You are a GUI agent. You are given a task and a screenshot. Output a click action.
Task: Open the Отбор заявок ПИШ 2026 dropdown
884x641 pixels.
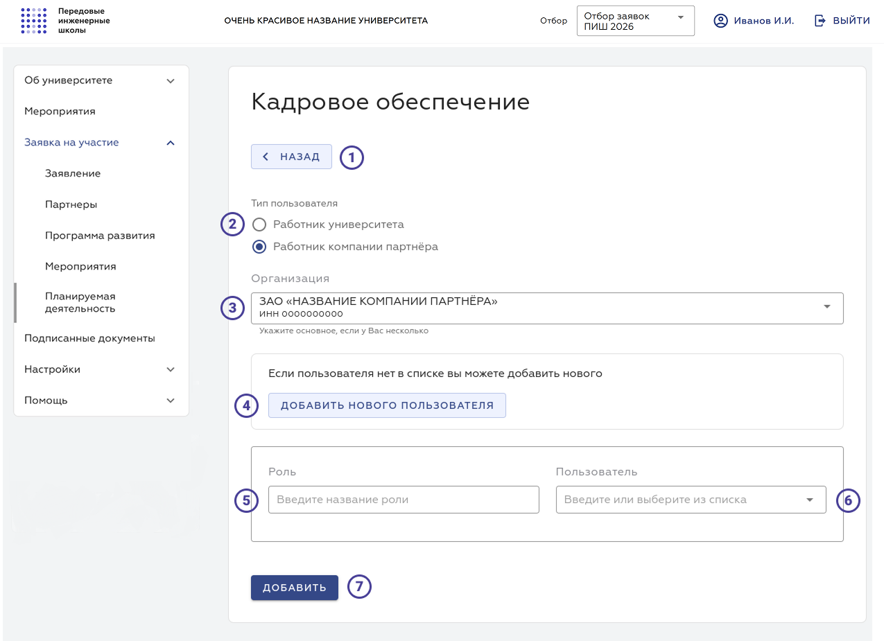pyautogui.click(x=636, y=21)
